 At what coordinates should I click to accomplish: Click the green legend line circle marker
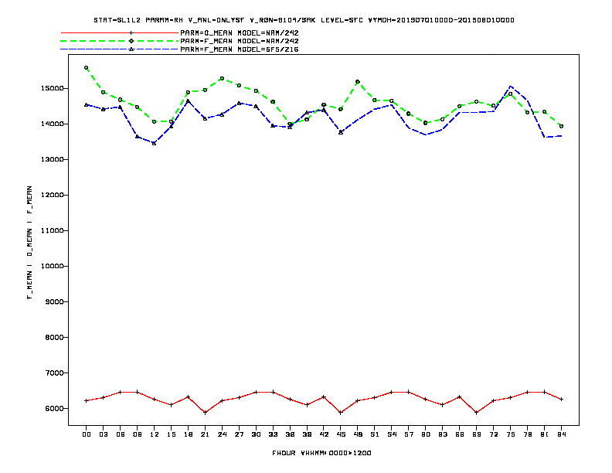pos(131,41)
